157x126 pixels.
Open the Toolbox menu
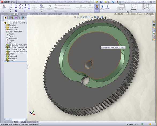[61, 2]
